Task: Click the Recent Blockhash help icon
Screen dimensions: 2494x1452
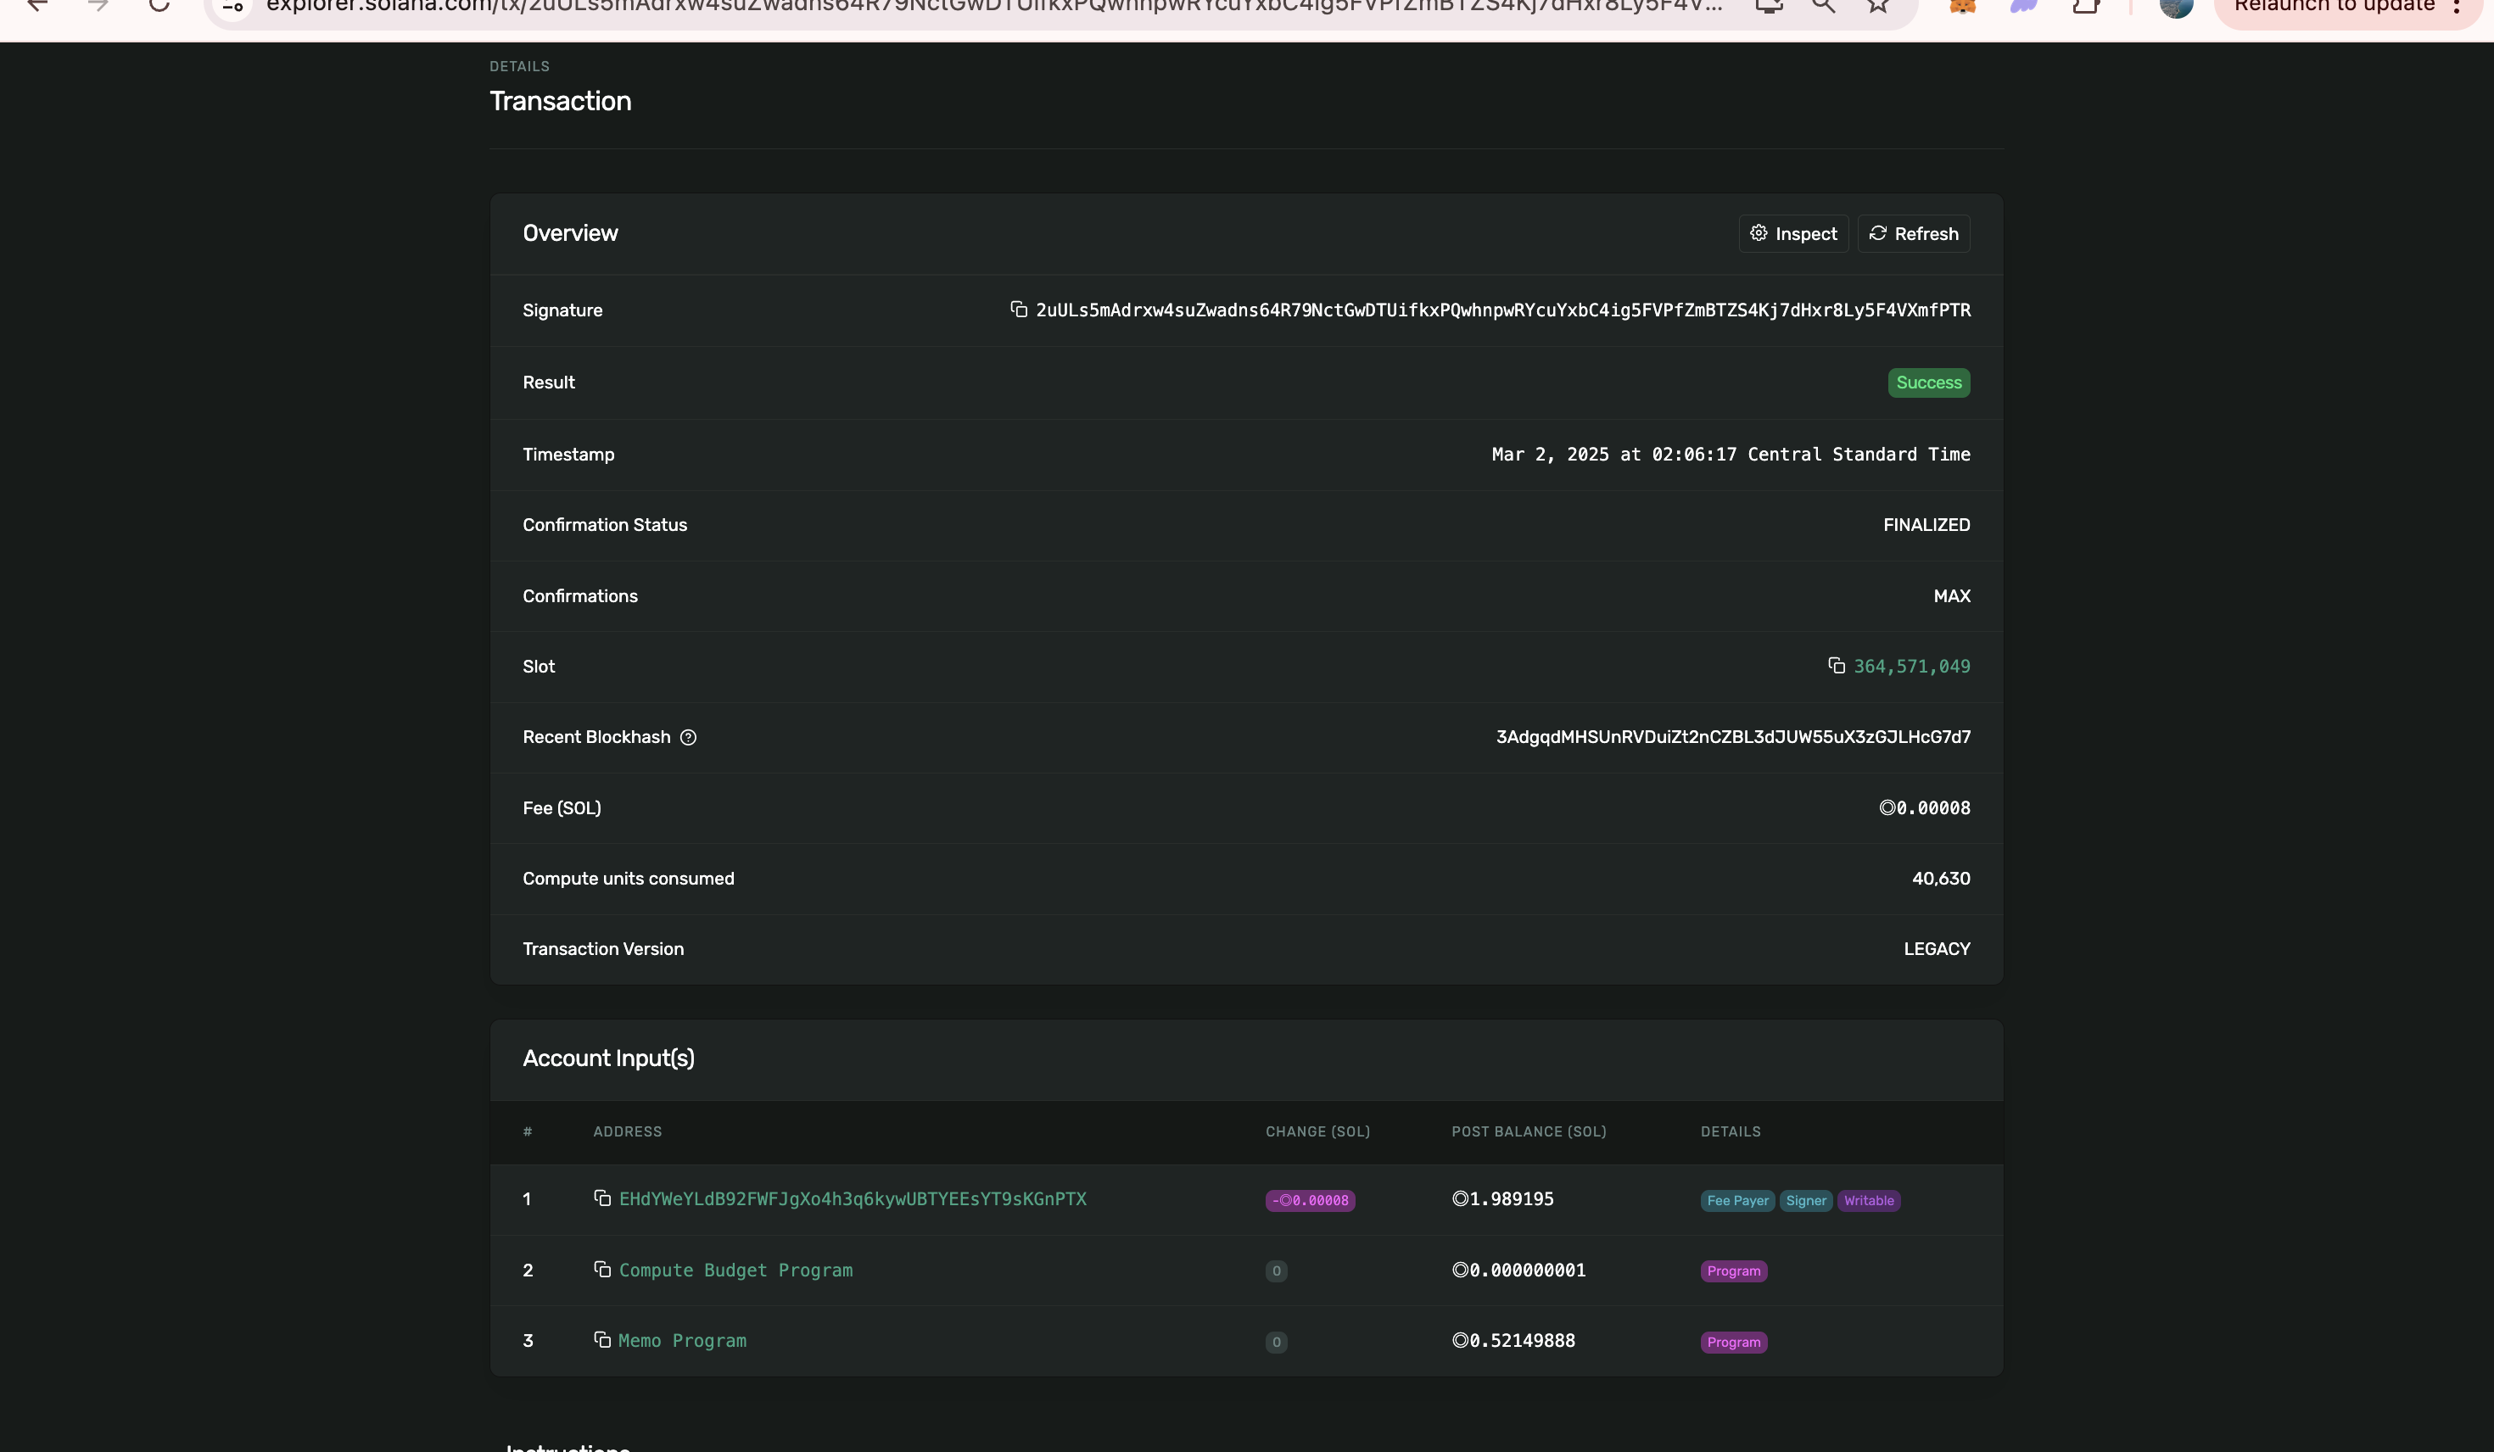Action: coord(688,737)
